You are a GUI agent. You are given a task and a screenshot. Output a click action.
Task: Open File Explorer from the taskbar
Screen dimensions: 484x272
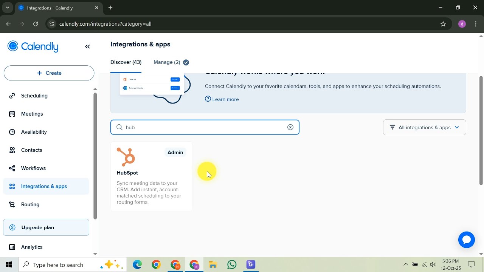click(x=213, y=265)
